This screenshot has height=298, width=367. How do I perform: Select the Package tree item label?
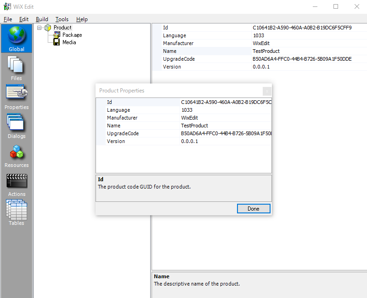pyautogui.click(x=72, y=35)
